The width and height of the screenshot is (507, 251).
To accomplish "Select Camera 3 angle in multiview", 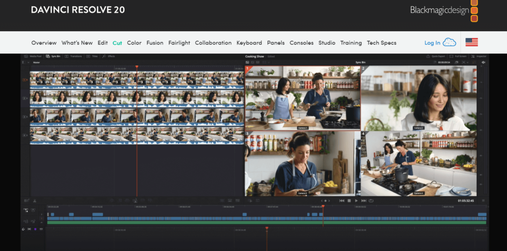I will [x=303, y=164].
